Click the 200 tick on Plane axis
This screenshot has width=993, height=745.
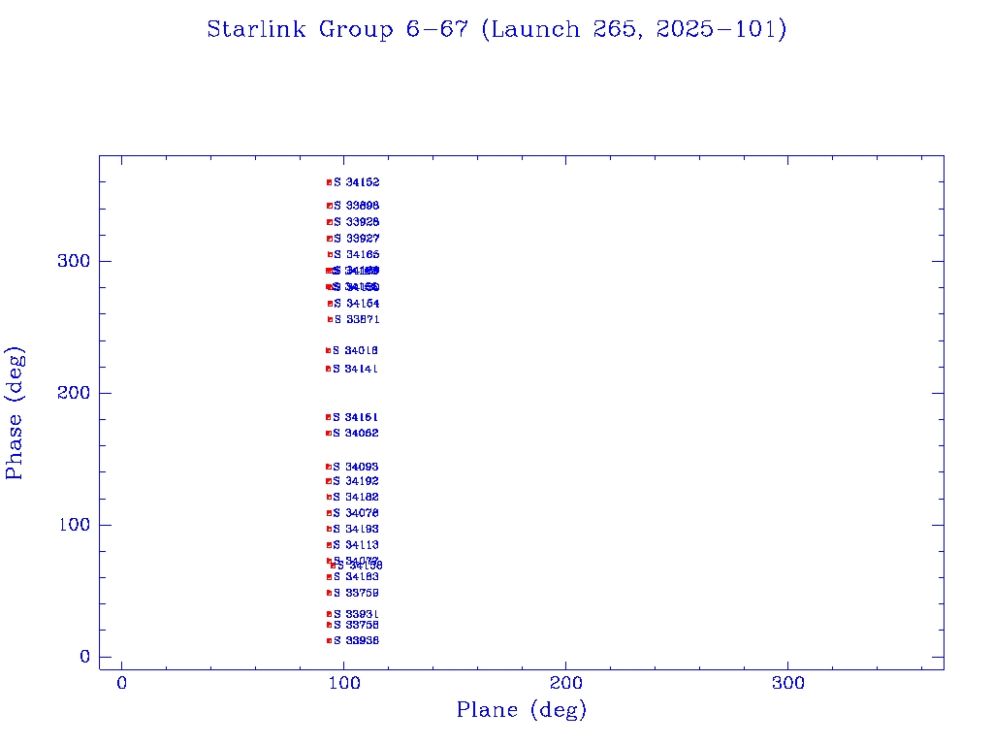[x=565, y=683]
